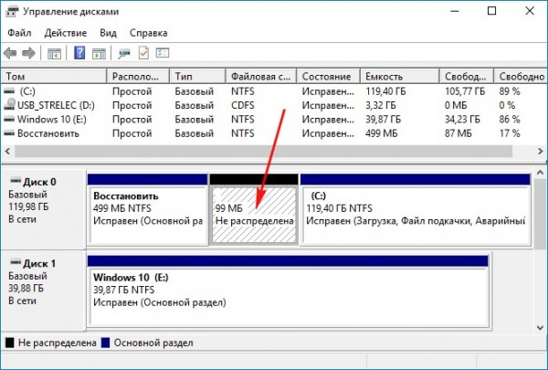This screenshot has height=370, width=548.
Task: Open the Вид menu
Action: pos(109,33)
